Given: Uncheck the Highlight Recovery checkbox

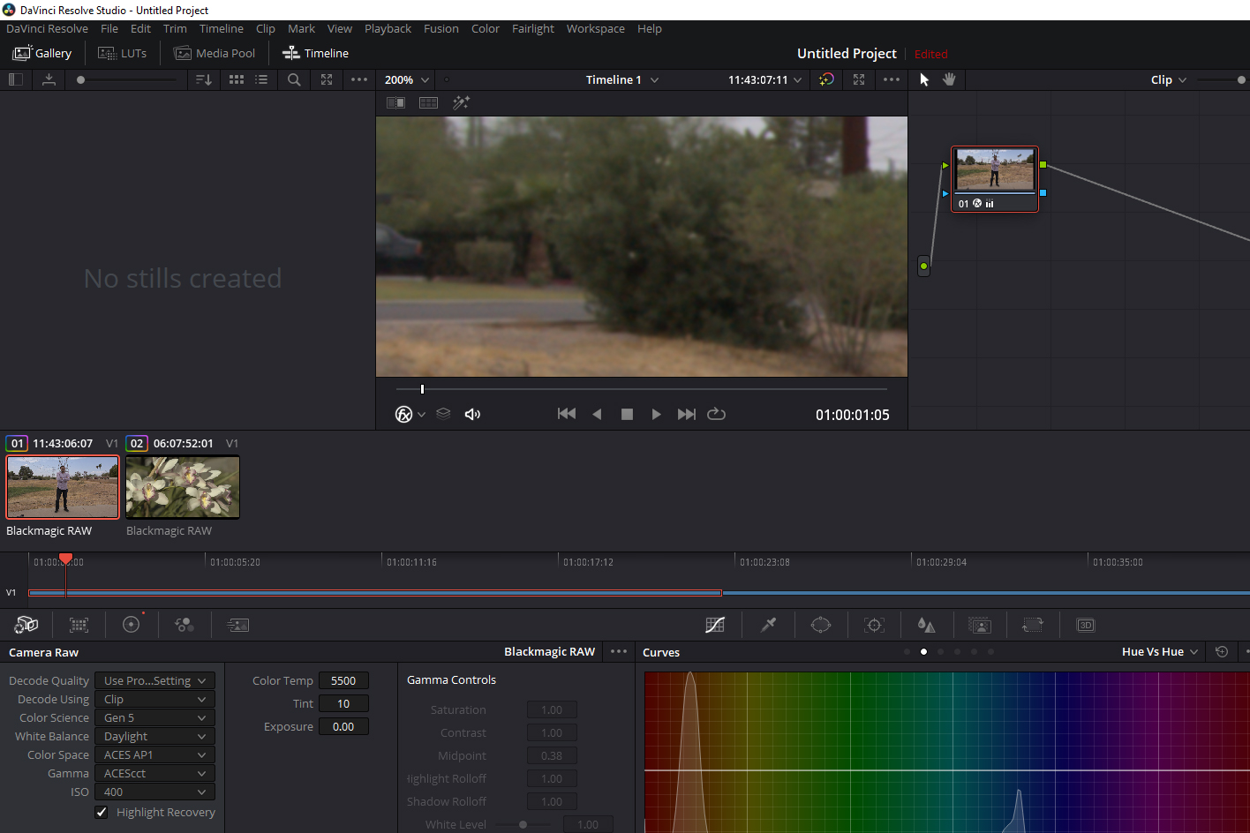Looking at the screenshot, I should [x=102, y=812].
